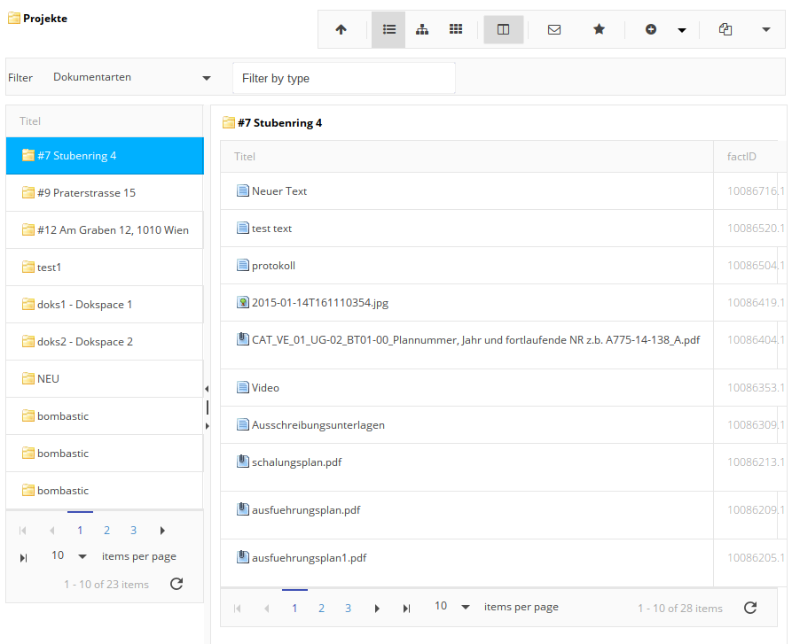Open the hierarchy tree view
This screenshot has height=644, width=792.
(x=422, y=29)
